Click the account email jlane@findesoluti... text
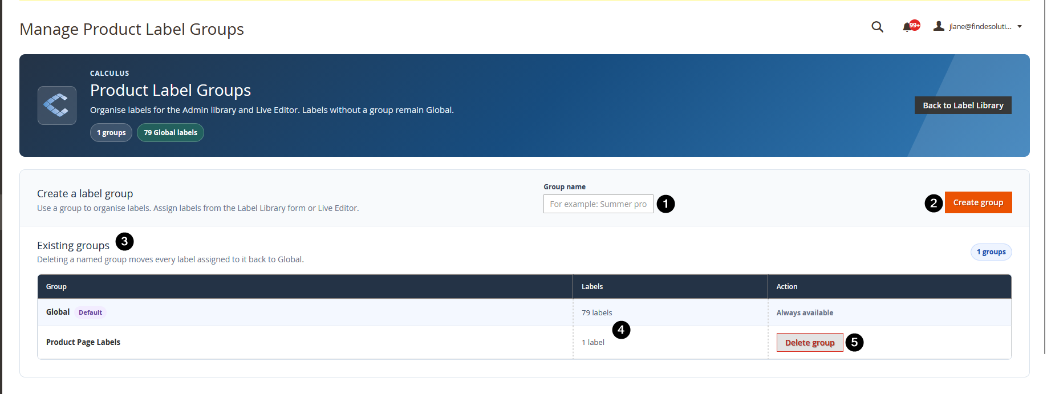Viewport: 1047px width, 394px height. pyautogui.click(x=980, y=27)
